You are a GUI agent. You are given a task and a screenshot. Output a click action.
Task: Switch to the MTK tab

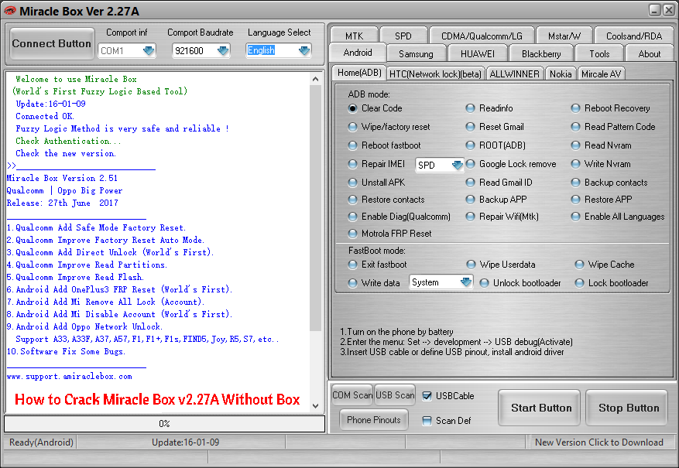(x=355, y=36)
